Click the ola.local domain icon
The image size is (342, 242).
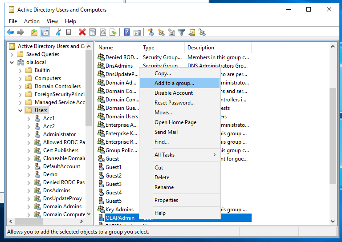[20, 62]
